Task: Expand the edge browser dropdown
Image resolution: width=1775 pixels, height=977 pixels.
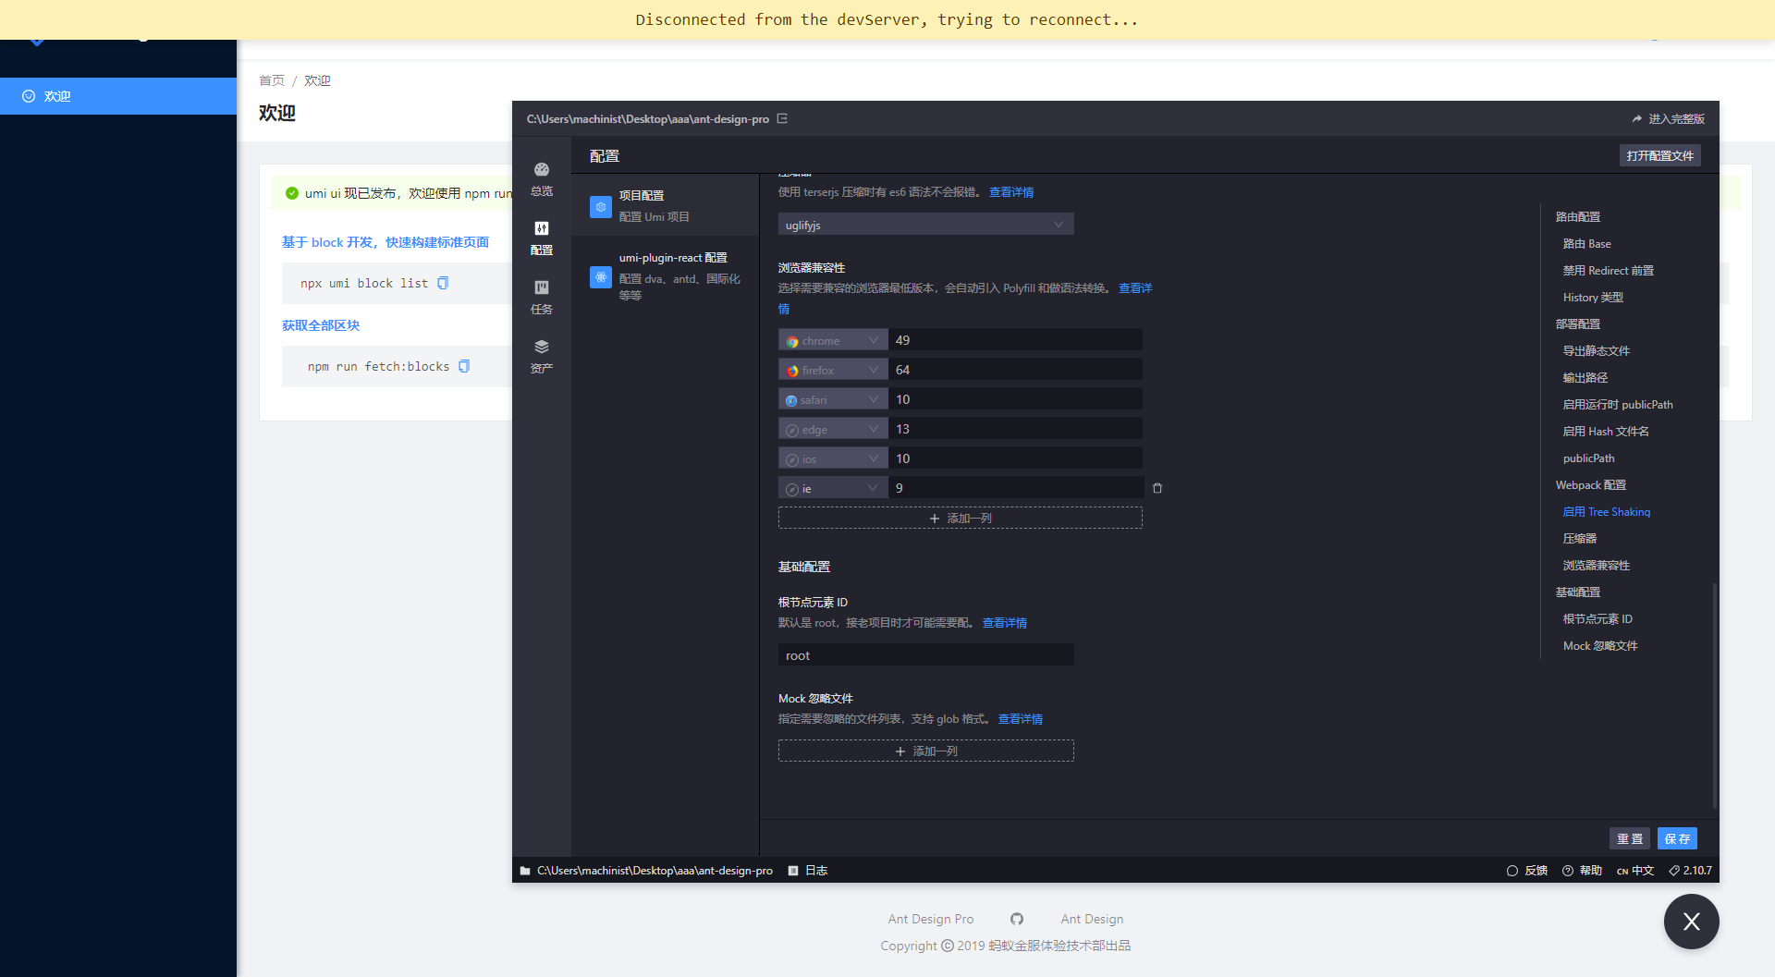Action: (833, 429)
